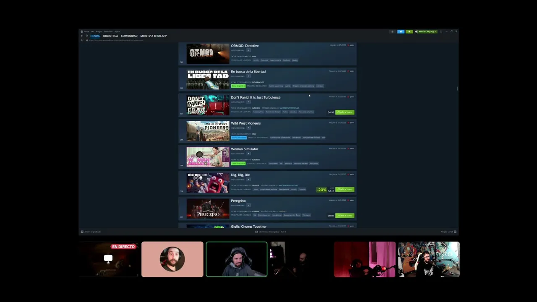Click the add-a-product plus icon in footer

tap(82, 232)
